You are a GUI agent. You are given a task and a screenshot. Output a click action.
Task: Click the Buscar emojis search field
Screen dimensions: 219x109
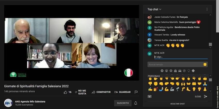click(x=175, y=65)
